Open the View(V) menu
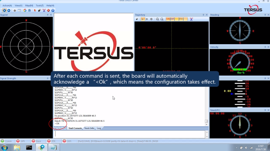The height and width of the screenshot is (151, 270). click(18, 6)
